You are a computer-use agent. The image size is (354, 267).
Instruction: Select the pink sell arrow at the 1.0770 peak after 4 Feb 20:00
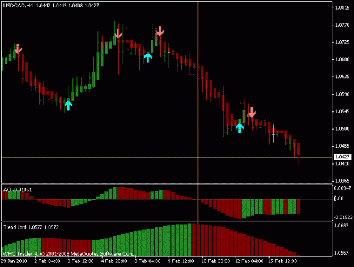(x=118, y=33)
